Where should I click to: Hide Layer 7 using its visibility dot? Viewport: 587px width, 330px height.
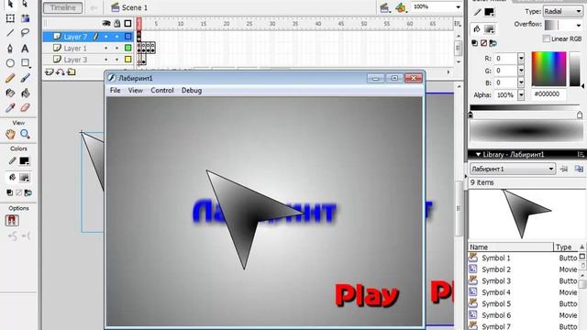106,37
